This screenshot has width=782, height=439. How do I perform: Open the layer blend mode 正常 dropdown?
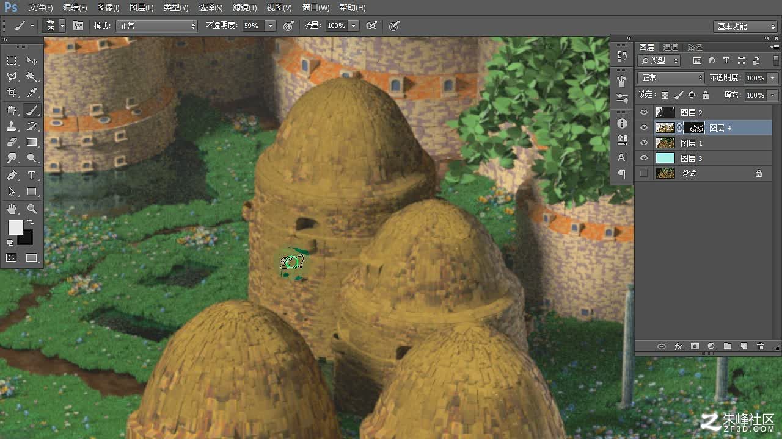[x=671, y=78]
